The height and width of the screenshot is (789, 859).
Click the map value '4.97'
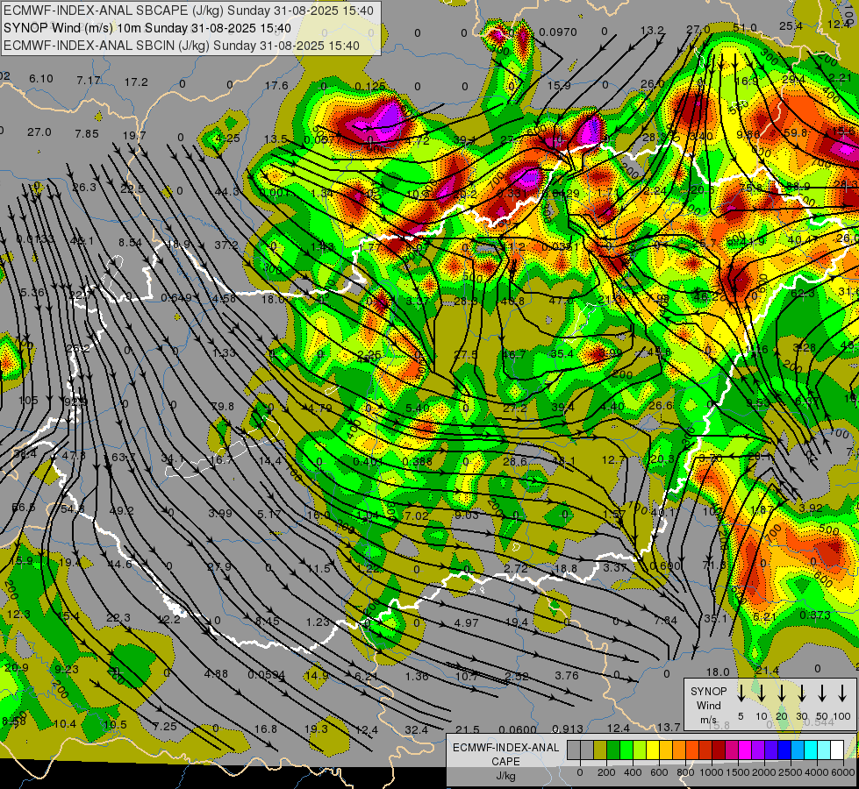(x=466, y=622)
